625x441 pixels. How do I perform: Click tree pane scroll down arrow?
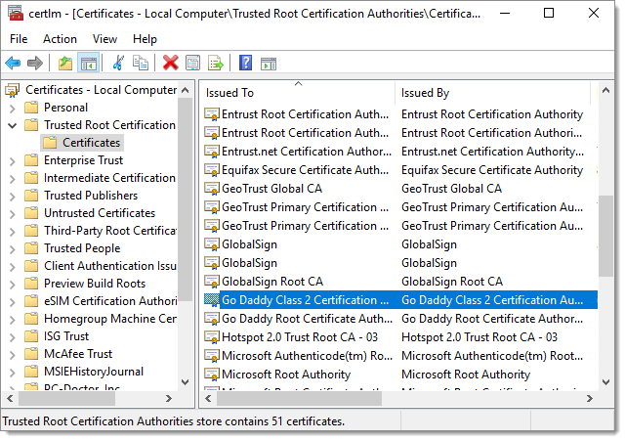tap(185, 382)
